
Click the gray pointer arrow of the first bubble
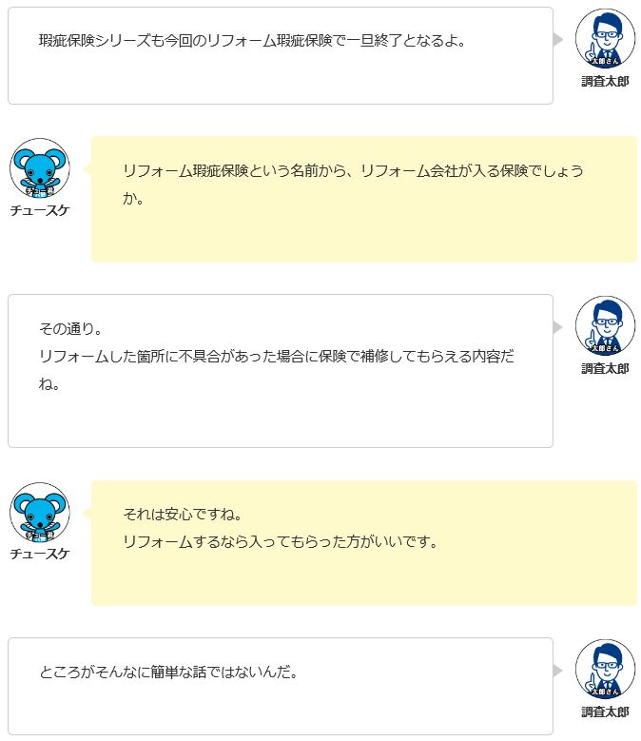(x=558, y=40)
